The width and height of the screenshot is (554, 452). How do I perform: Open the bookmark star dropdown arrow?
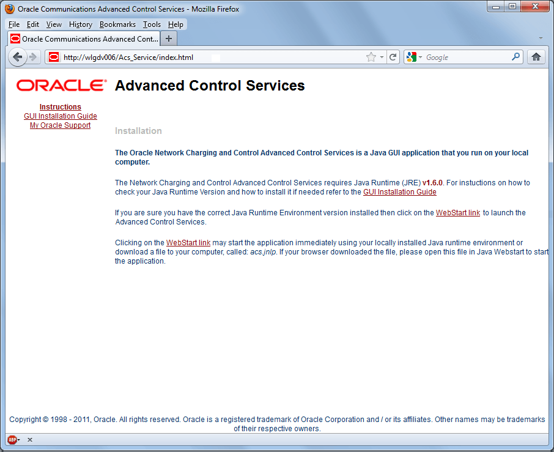pos(382,57)
